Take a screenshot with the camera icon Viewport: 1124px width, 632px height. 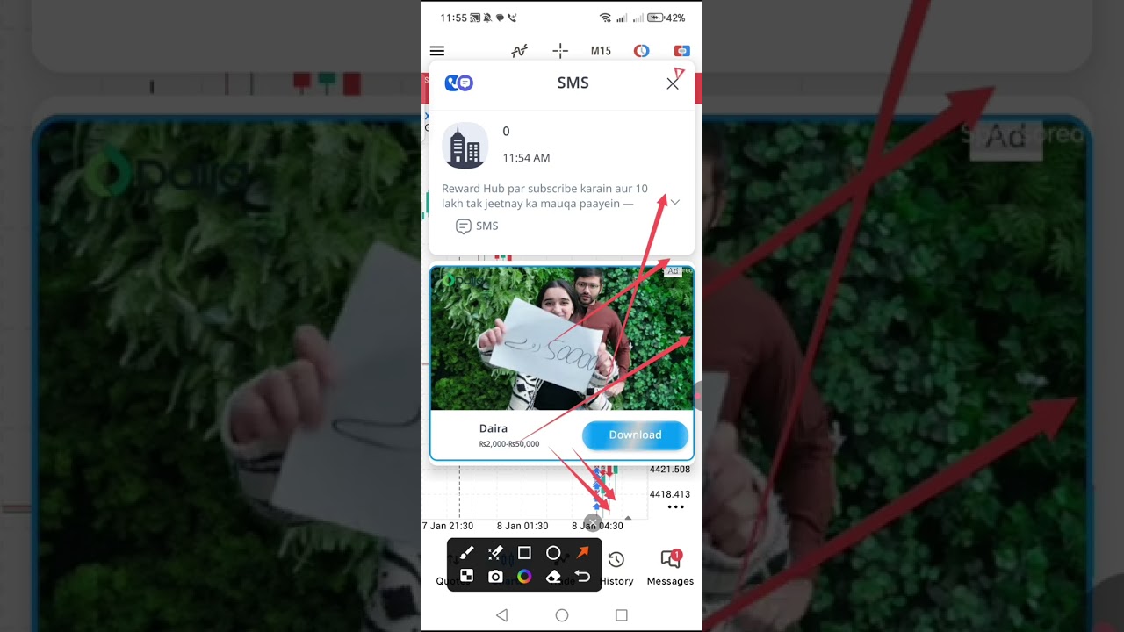495,577
